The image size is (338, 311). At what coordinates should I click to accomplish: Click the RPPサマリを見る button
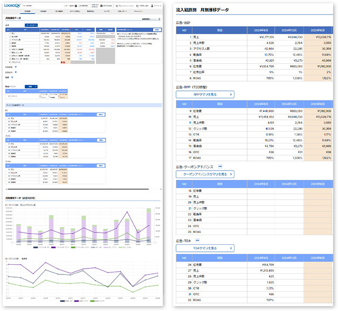coord(204,94)
